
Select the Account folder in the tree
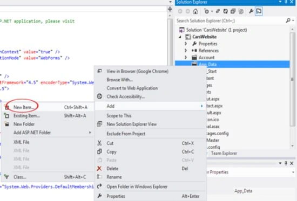(206, 58)
